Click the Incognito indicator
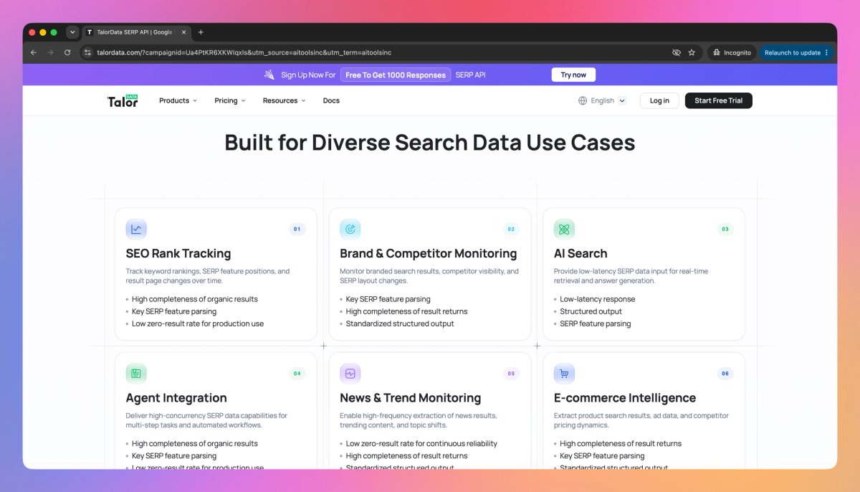The height and width of the screenshot is (492, 860). (731, 52)
